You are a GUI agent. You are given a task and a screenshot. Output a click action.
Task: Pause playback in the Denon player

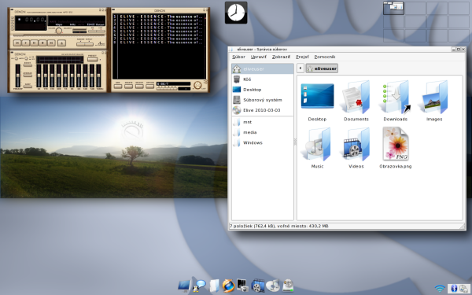point(34,42)
